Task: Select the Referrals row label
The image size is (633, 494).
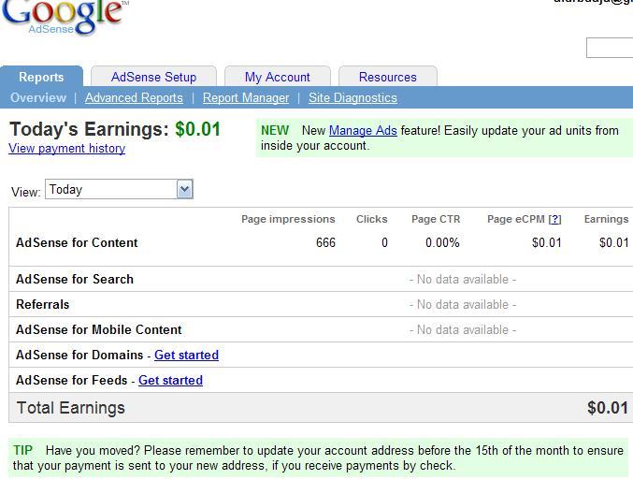Action: pyautogui.click(x=43, y=304)
